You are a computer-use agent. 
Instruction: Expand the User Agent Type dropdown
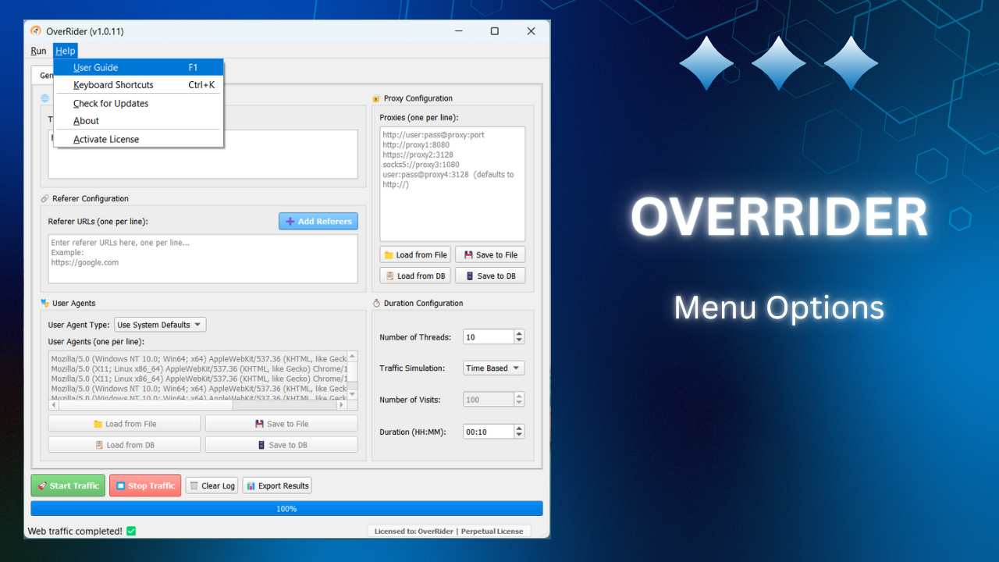click(x=160, y=325)
